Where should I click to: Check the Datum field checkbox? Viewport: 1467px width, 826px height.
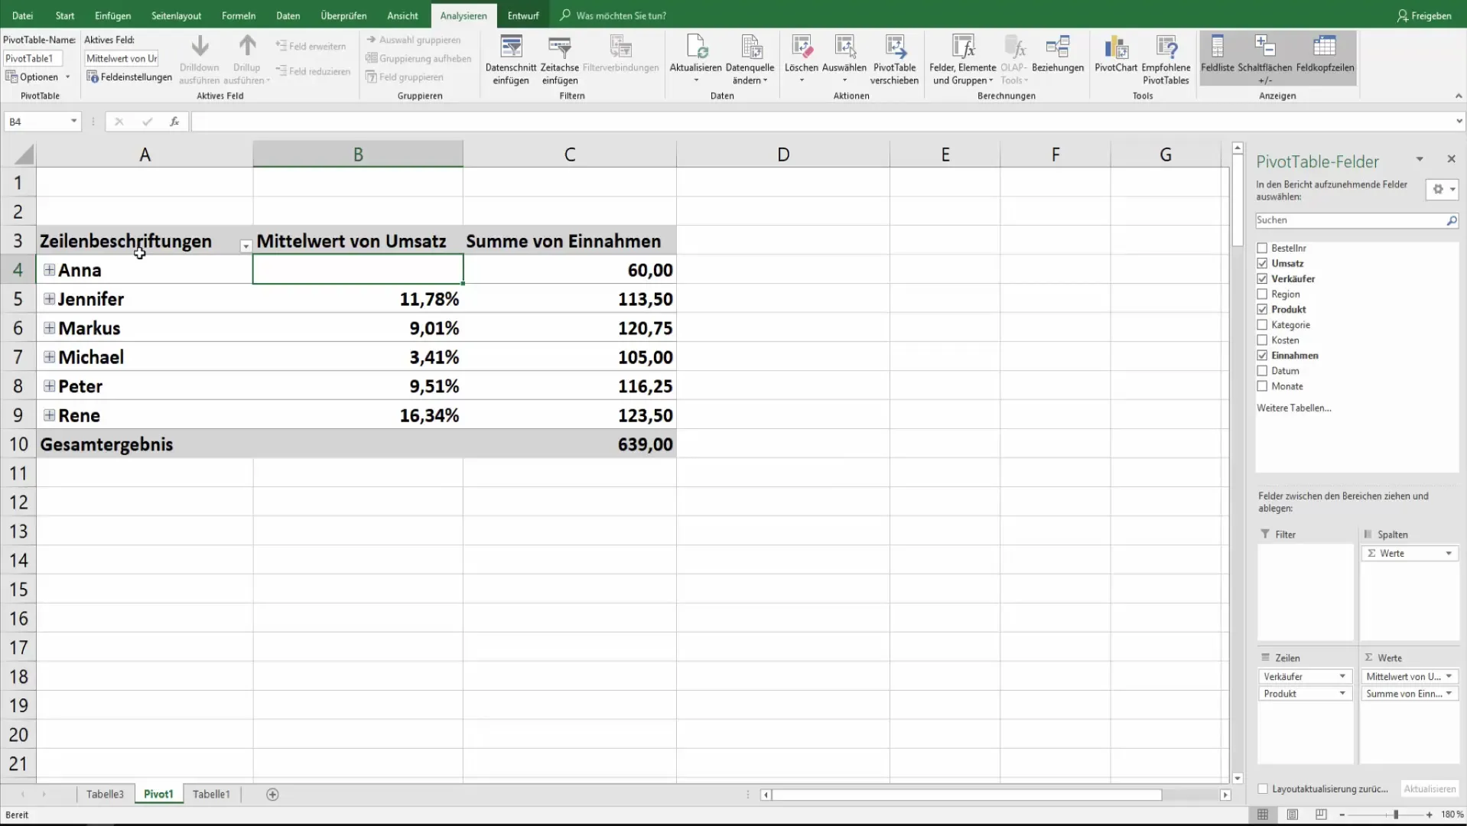(x=1262, y=371)
